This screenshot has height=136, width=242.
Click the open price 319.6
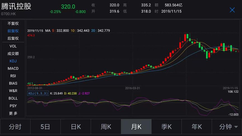(x=114, y=11)
